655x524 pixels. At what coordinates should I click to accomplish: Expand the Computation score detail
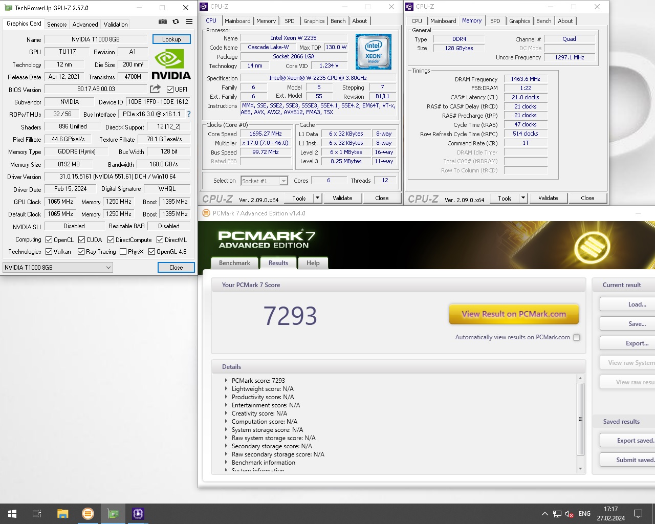tap(226, 421)
